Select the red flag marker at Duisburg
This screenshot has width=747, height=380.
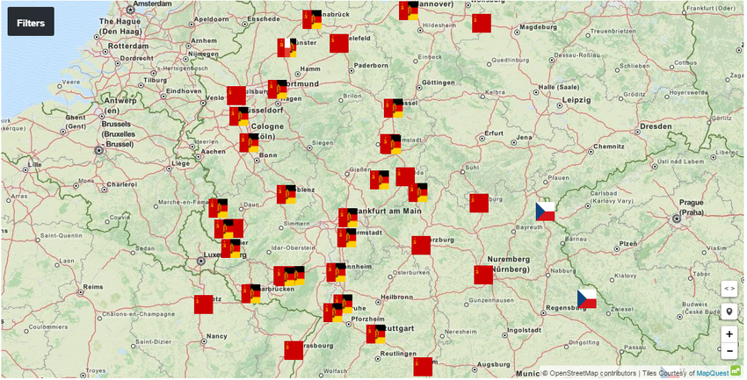tap(236, 95)
